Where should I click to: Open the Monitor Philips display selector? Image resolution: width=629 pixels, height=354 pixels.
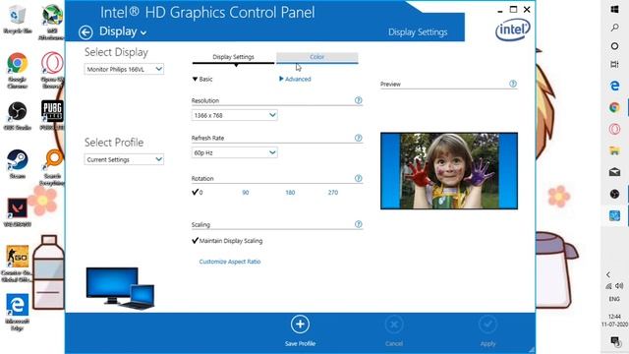point(124,69)
